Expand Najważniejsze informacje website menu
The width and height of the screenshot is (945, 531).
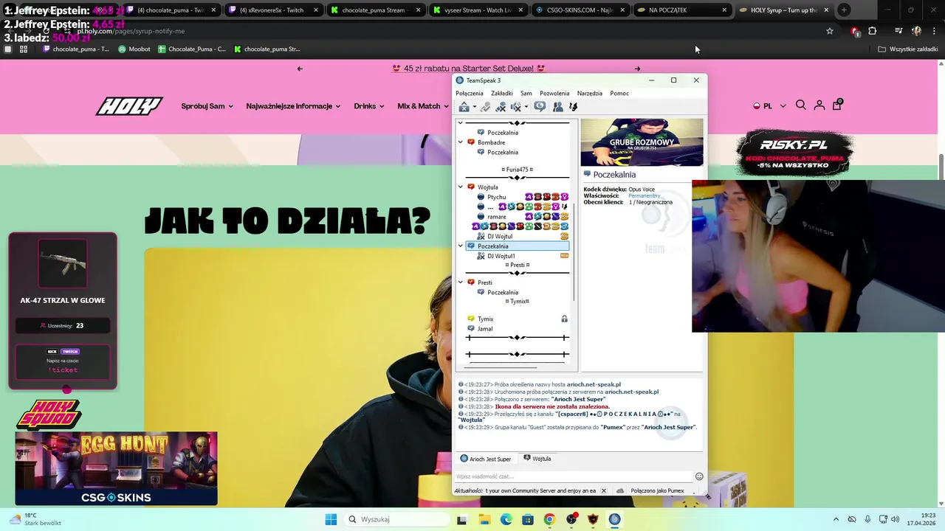293,106
